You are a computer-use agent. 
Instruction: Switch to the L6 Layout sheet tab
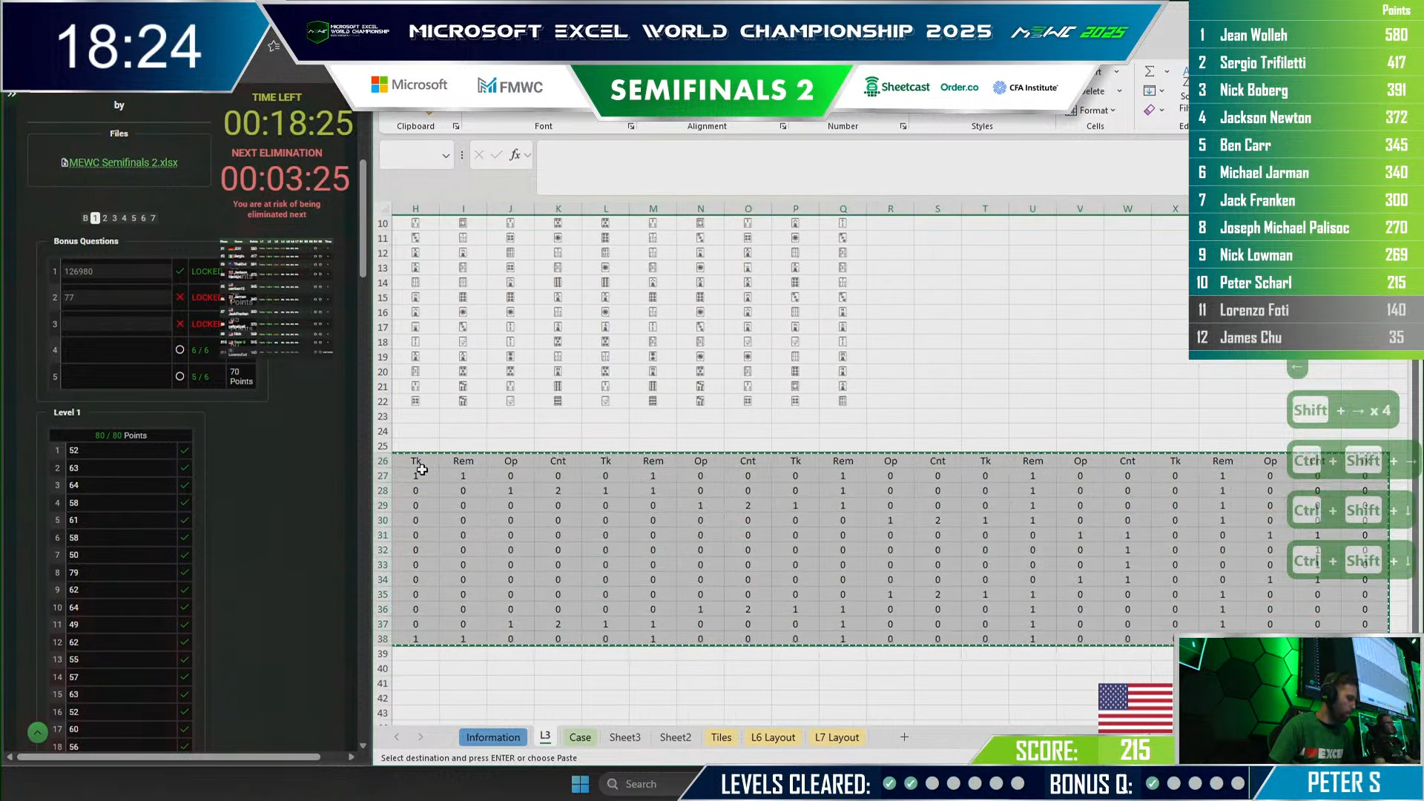773,737
